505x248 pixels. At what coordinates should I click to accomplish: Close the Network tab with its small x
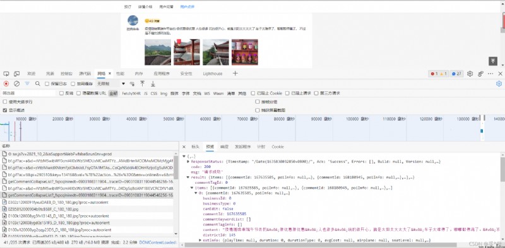pyautogui.click(x=110, y=74)
